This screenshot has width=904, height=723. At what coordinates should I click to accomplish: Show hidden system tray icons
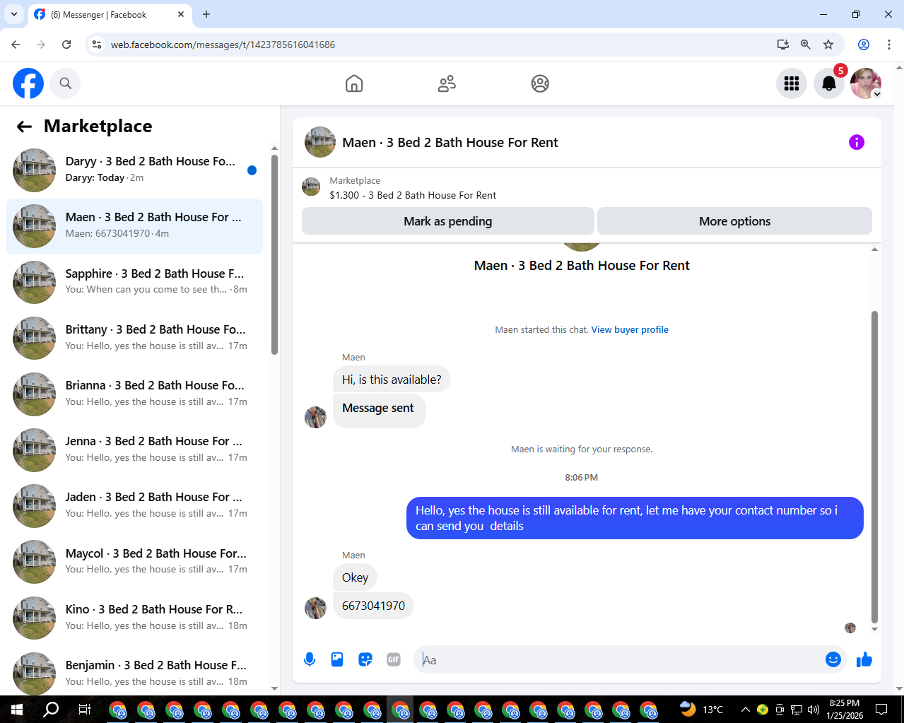[745, 710]
